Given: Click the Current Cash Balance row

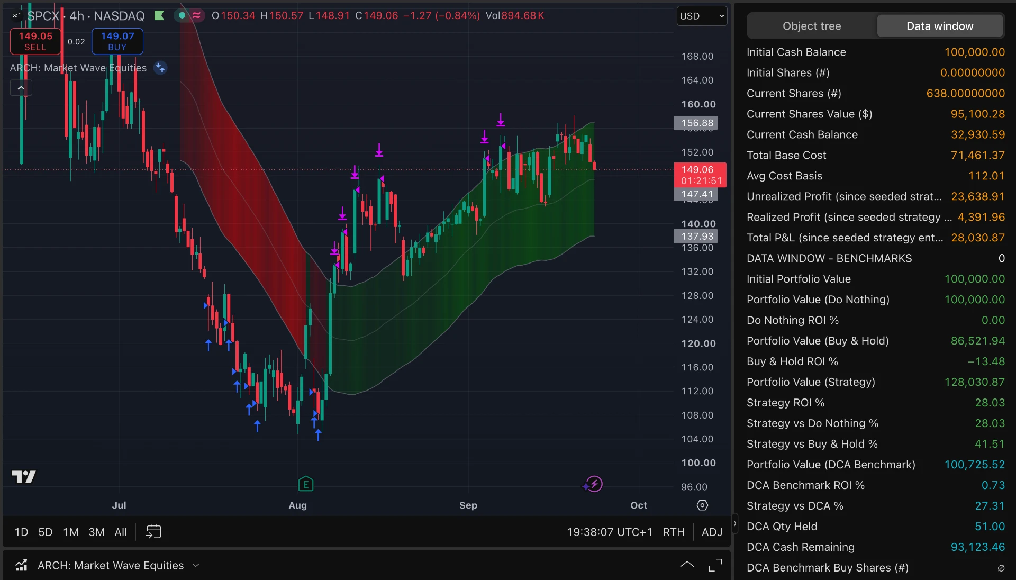Looking at the screenshot, I should [x=875, y=134].
